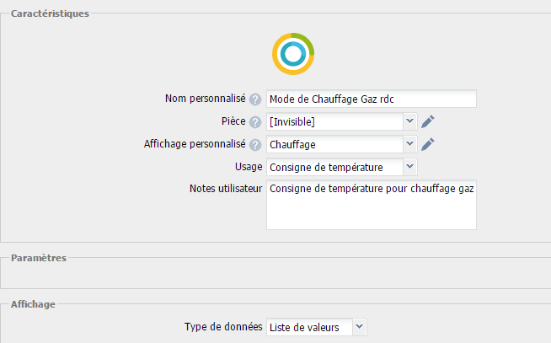Edit the Affichage personnalisé list with the pencil icon
Image resolution: width=551 pixels, height=343 pixels.
(x=428, y=144)
